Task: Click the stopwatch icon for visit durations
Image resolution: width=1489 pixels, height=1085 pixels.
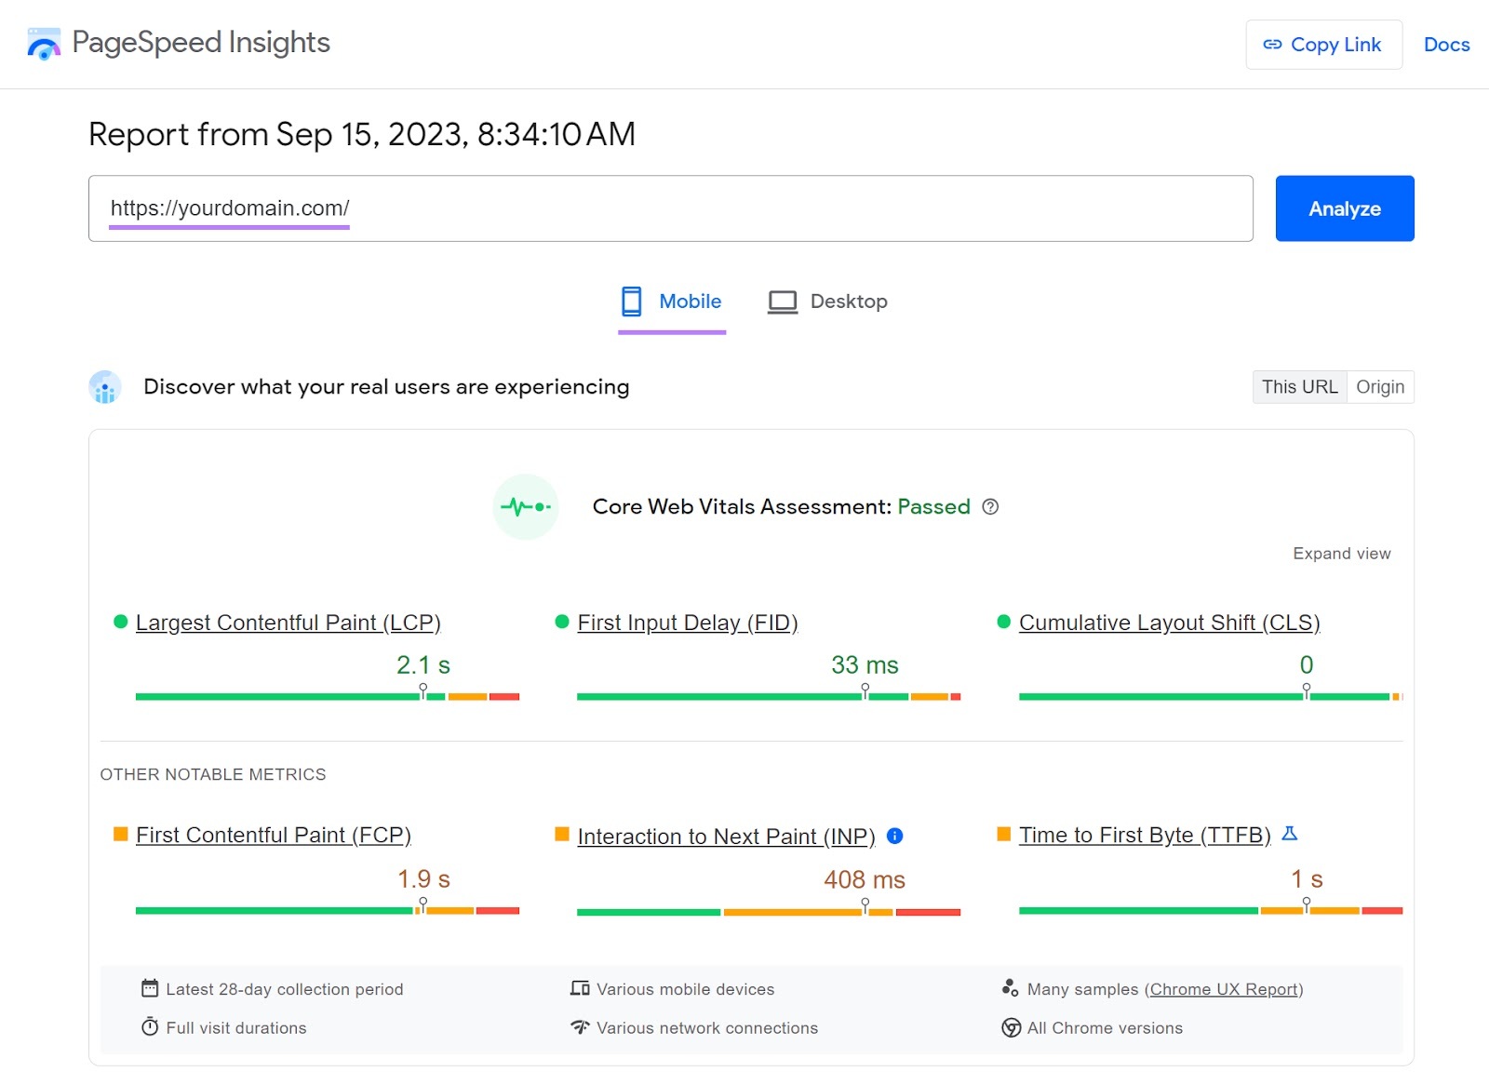Action: 150,1026
